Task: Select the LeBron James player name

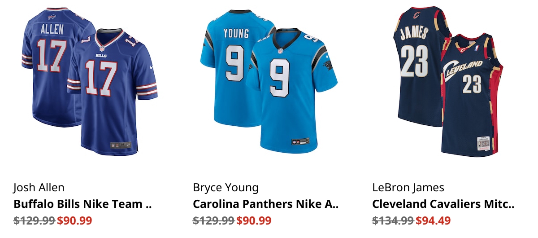Action: pos(408,187)
